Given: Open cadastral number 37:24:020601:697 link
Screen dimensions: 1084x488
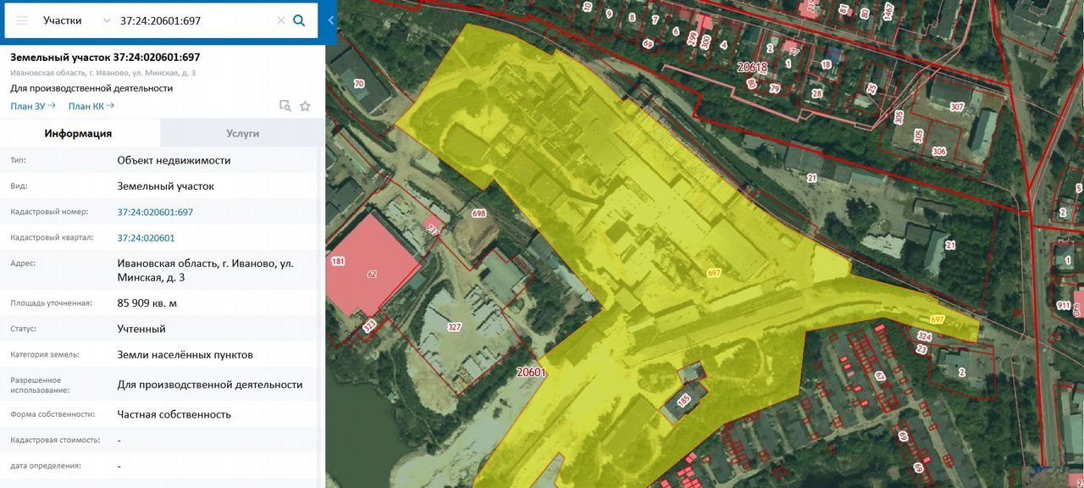Looking at the screenshot, I should [155, 212].
